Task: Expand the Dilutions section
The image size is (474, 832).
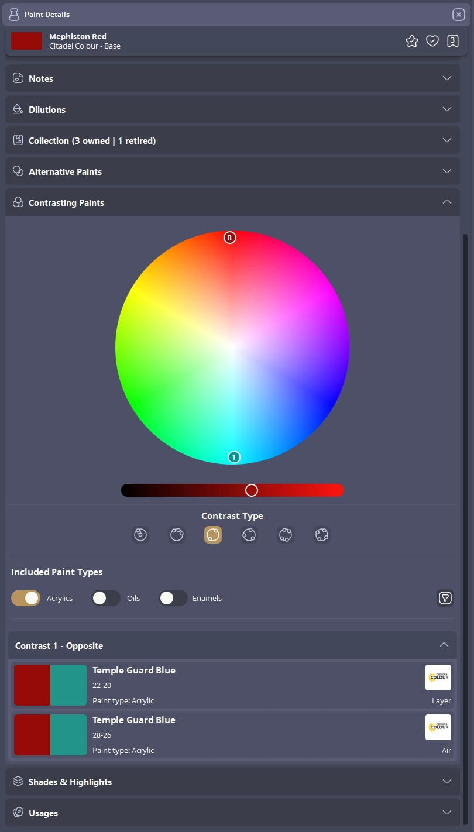Action: click(232, 109)
